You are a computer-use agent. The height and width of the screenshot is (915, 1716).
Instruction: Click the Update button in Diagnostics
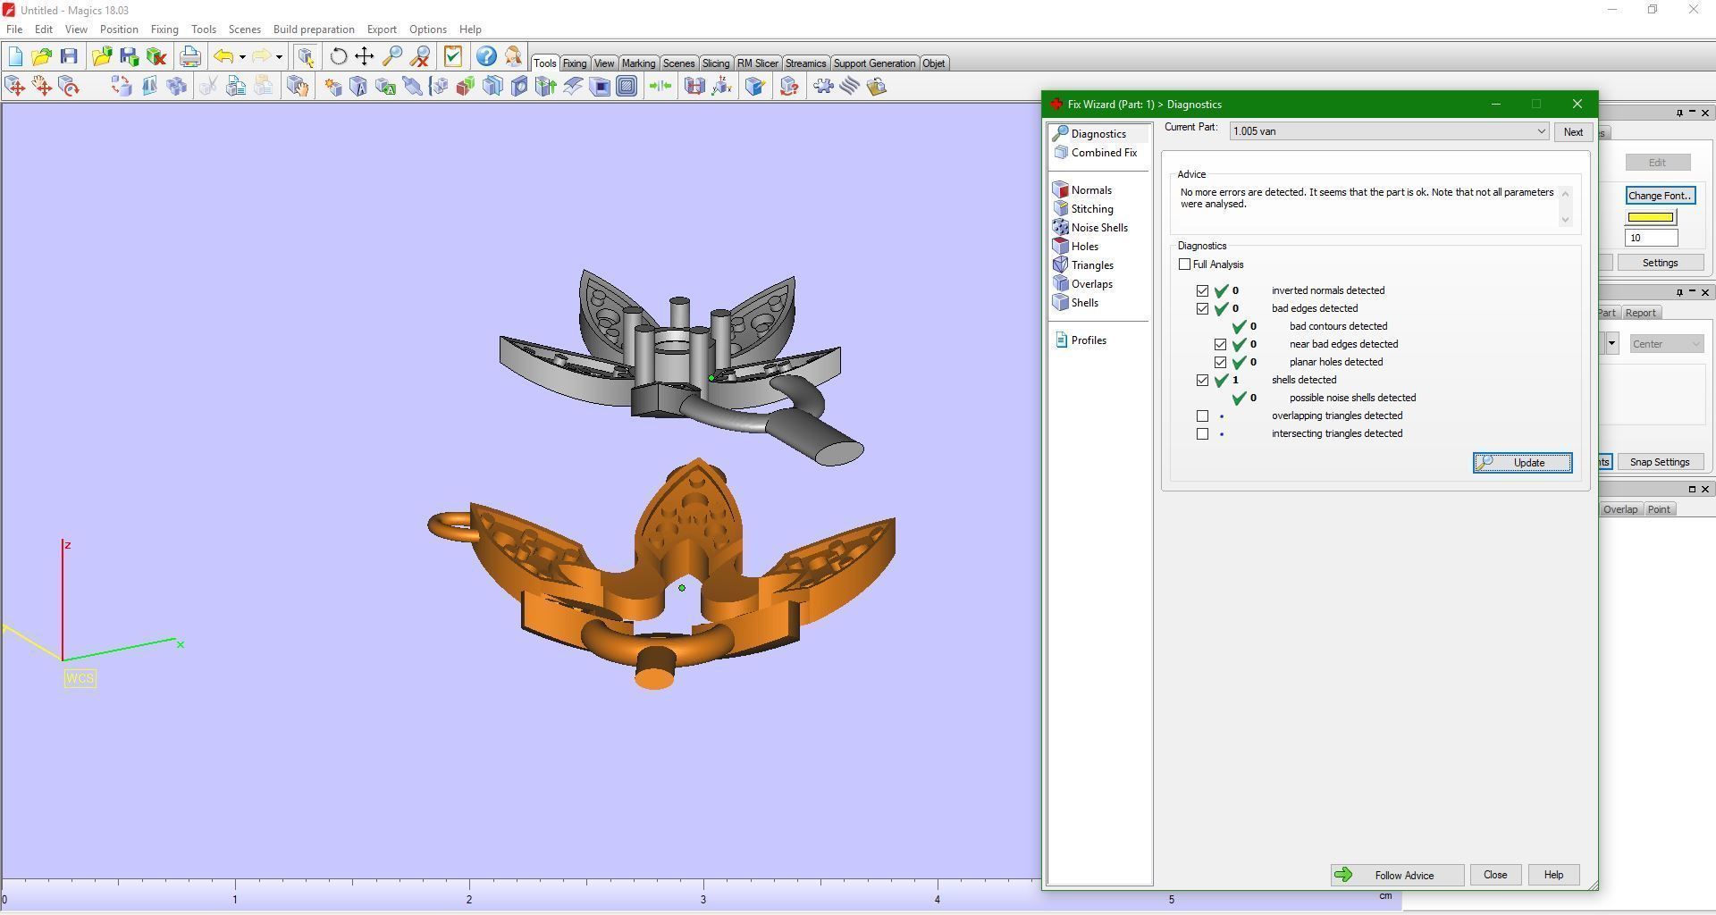[x=1522, y=463]
